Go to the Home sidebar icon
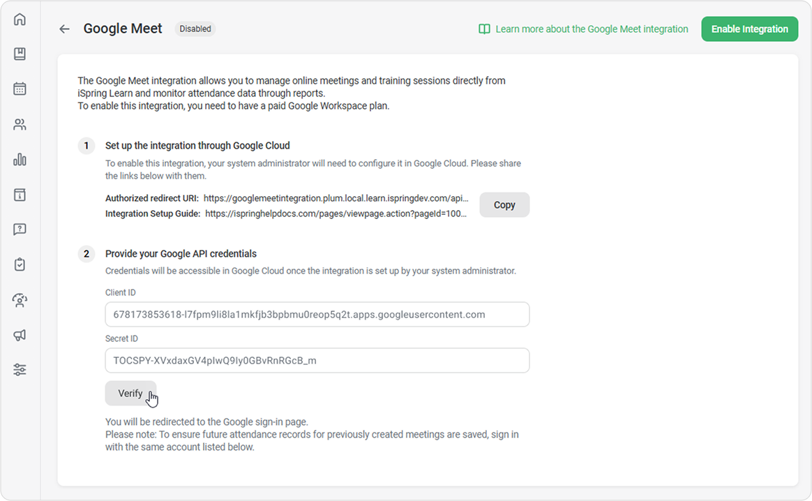 [x=20, y=19]
